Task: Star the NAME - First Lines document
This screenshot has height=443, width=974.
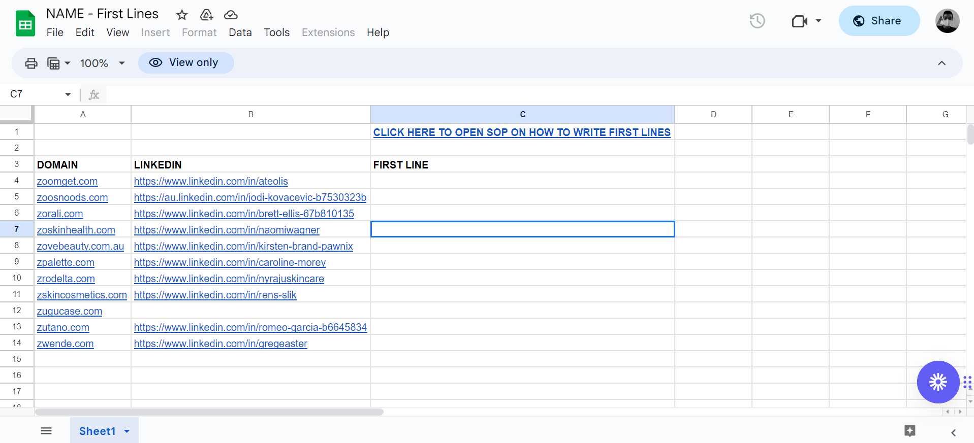Action: click(182, 15)
